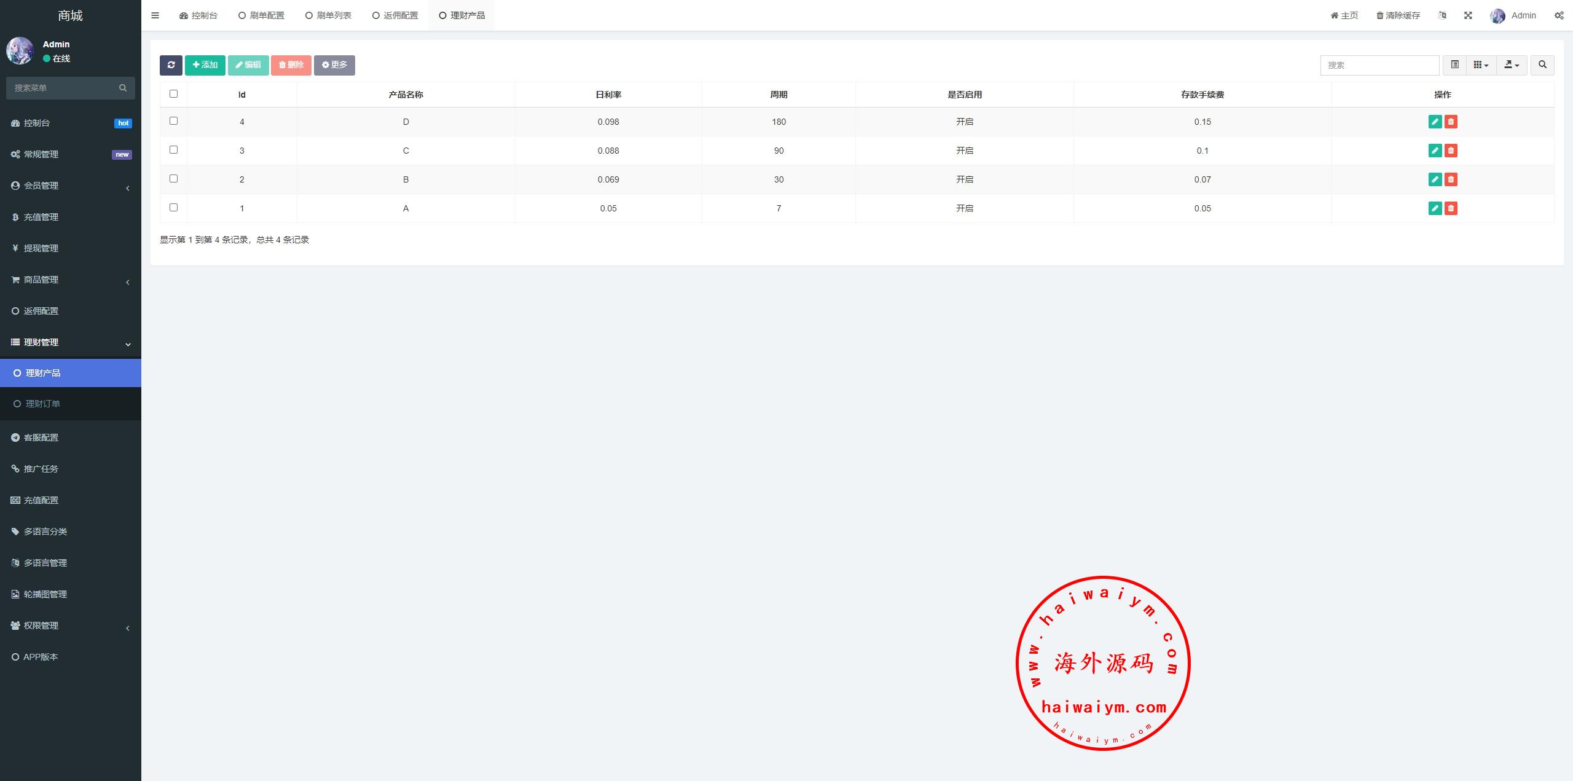The height and width of the screenshot is (781, 1573).
Task: Tick the checkbox for product C row
Action: [173, 150]
